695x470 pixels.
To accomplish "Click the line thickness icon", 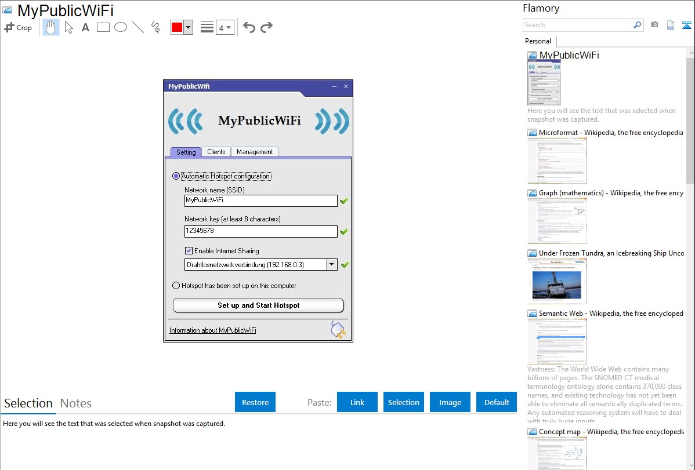I will [x=207, y=27].
